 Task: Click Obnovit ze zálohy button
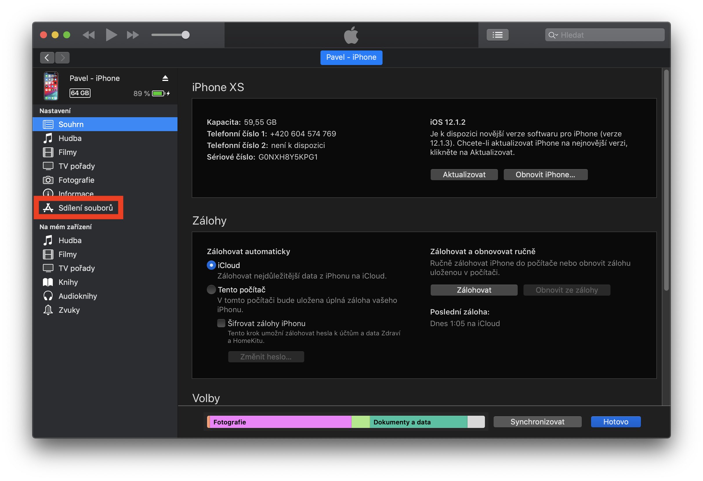(567, 290)
